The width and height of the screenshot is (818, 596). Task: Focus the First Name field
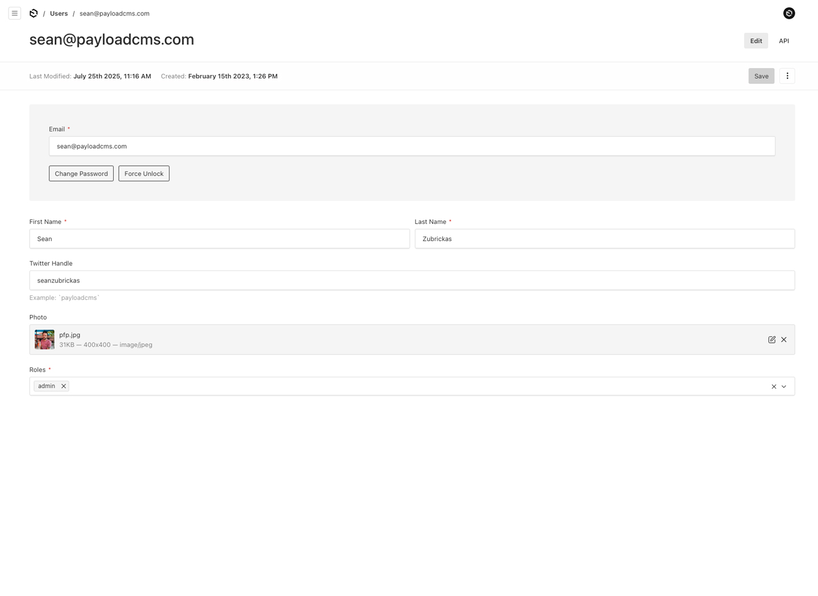219,239
